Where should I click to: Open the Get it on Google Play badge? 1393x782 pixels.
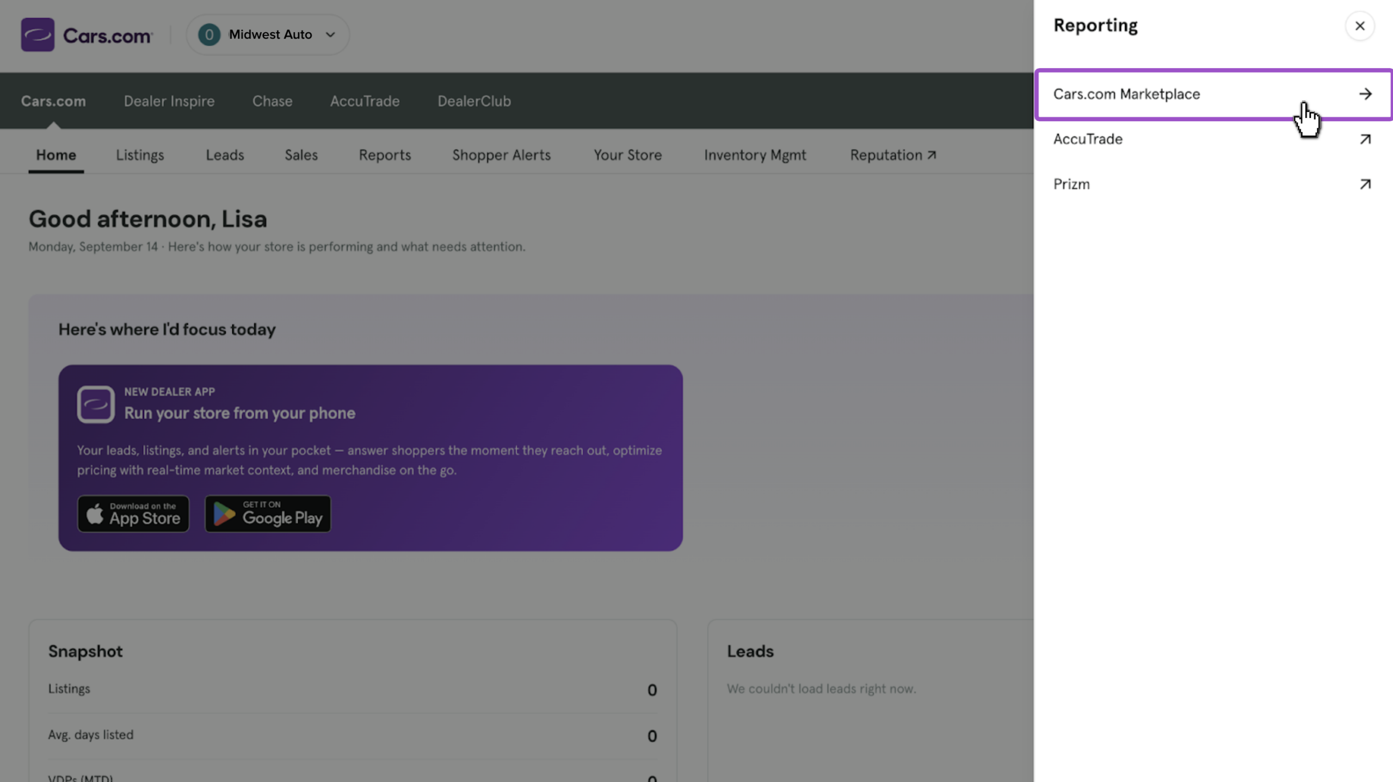click(x=268, y=514)
